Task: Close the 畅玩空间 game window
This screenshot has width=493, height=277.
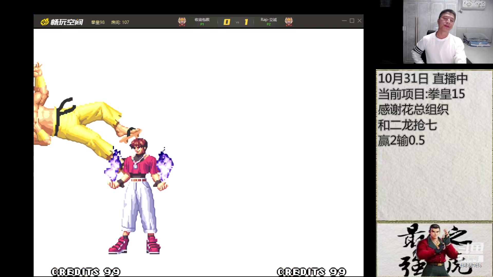Action: pyautogui.click(x=359, y=21)
